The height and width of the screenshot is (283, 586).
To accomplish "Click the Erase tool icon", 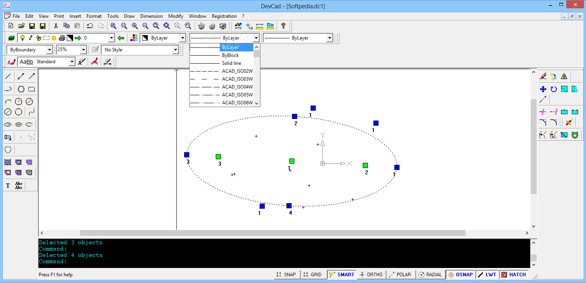I will pos(543,76).
